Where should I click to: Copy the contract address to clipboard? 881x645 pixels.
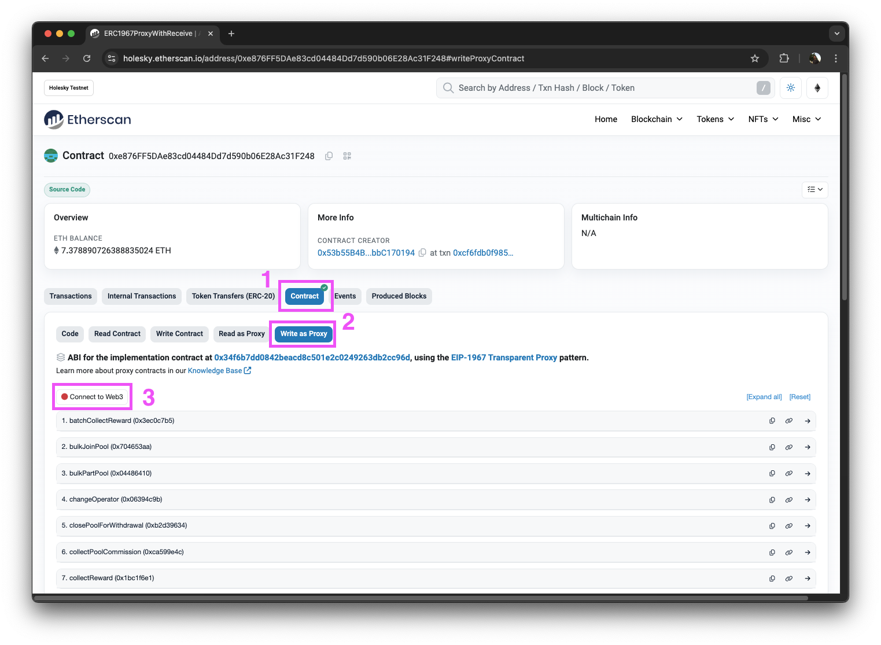pyautogui.click(x=329, y=156)
